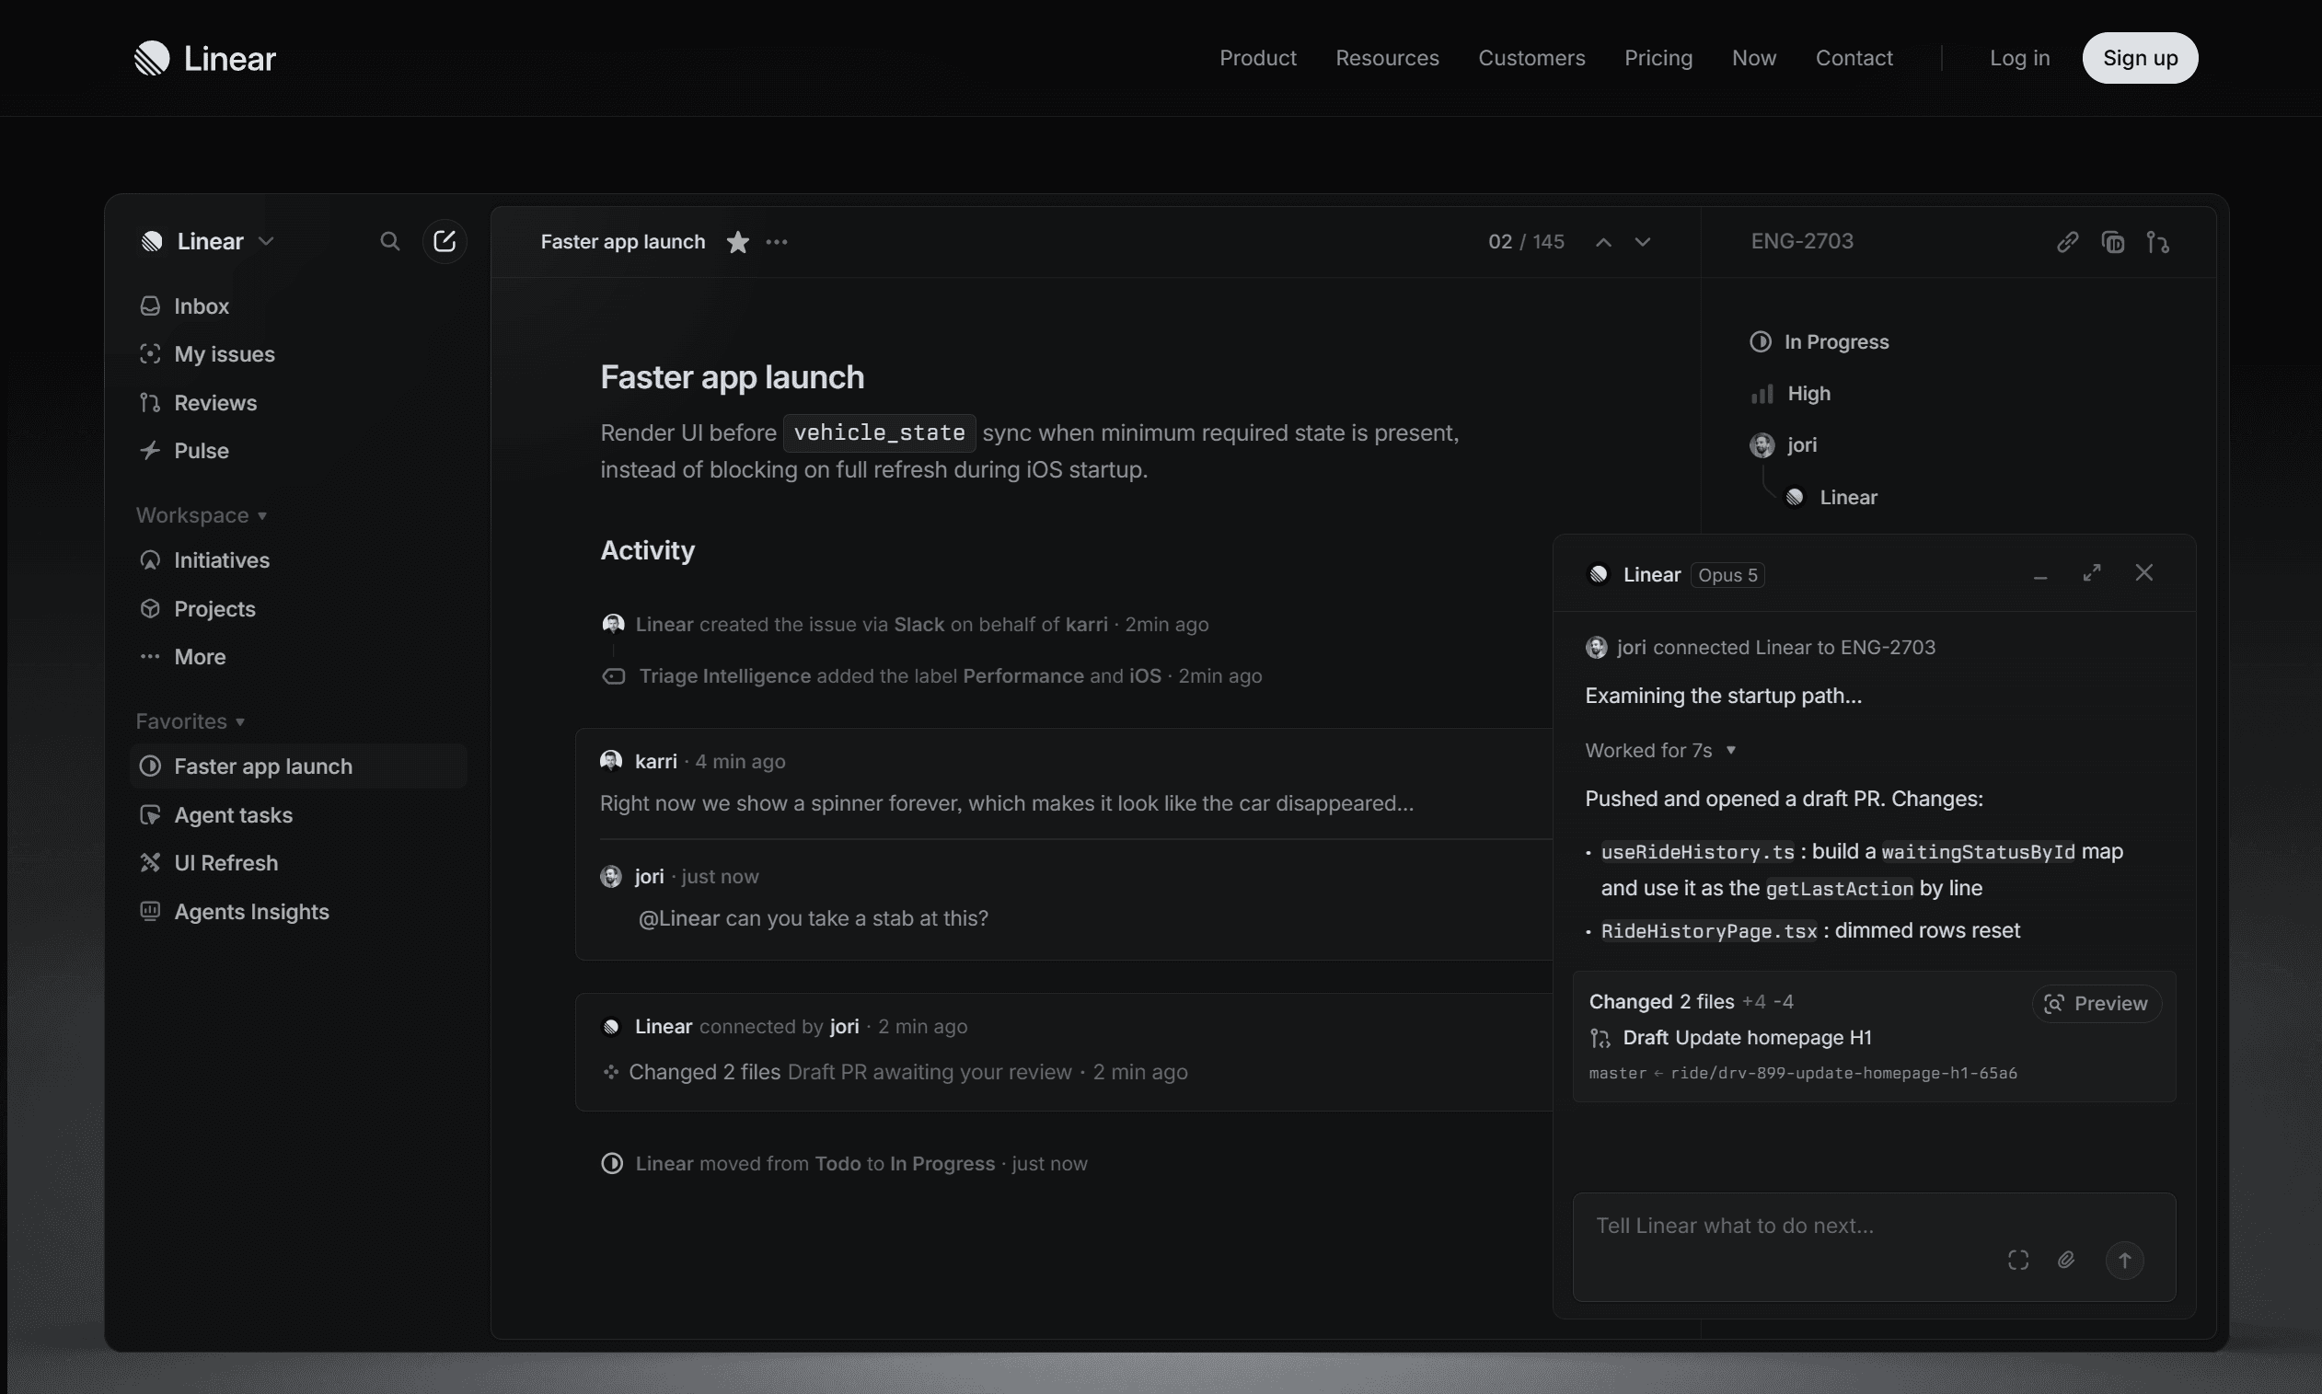Click the git branch icon in issue header
The width and height of the screenshot is (2322, 1394).
[x=2157, y=242]
